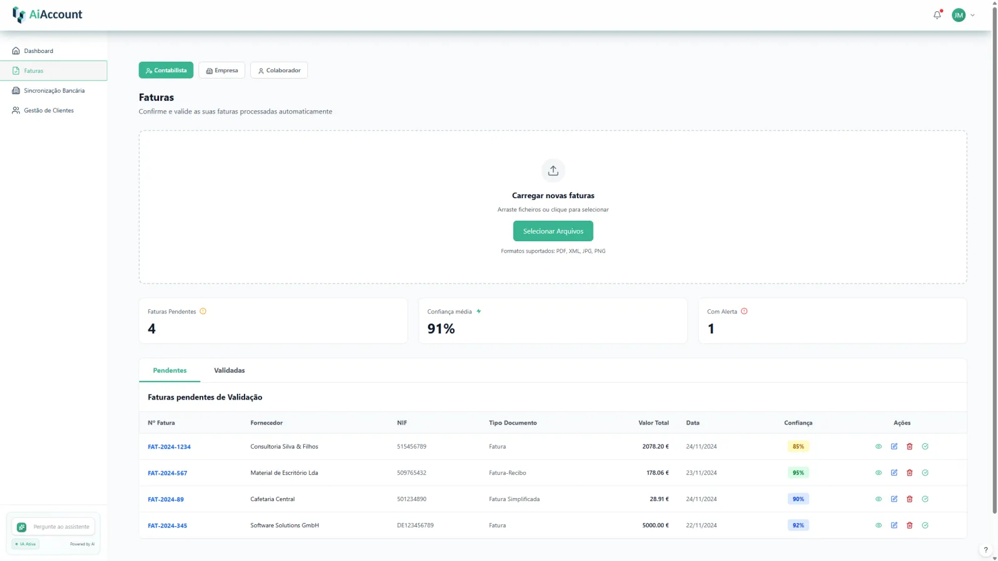Select the Empresa role view
Image resolution: width=998 pixels, height=561 pixels.
(x=222, y=70)
